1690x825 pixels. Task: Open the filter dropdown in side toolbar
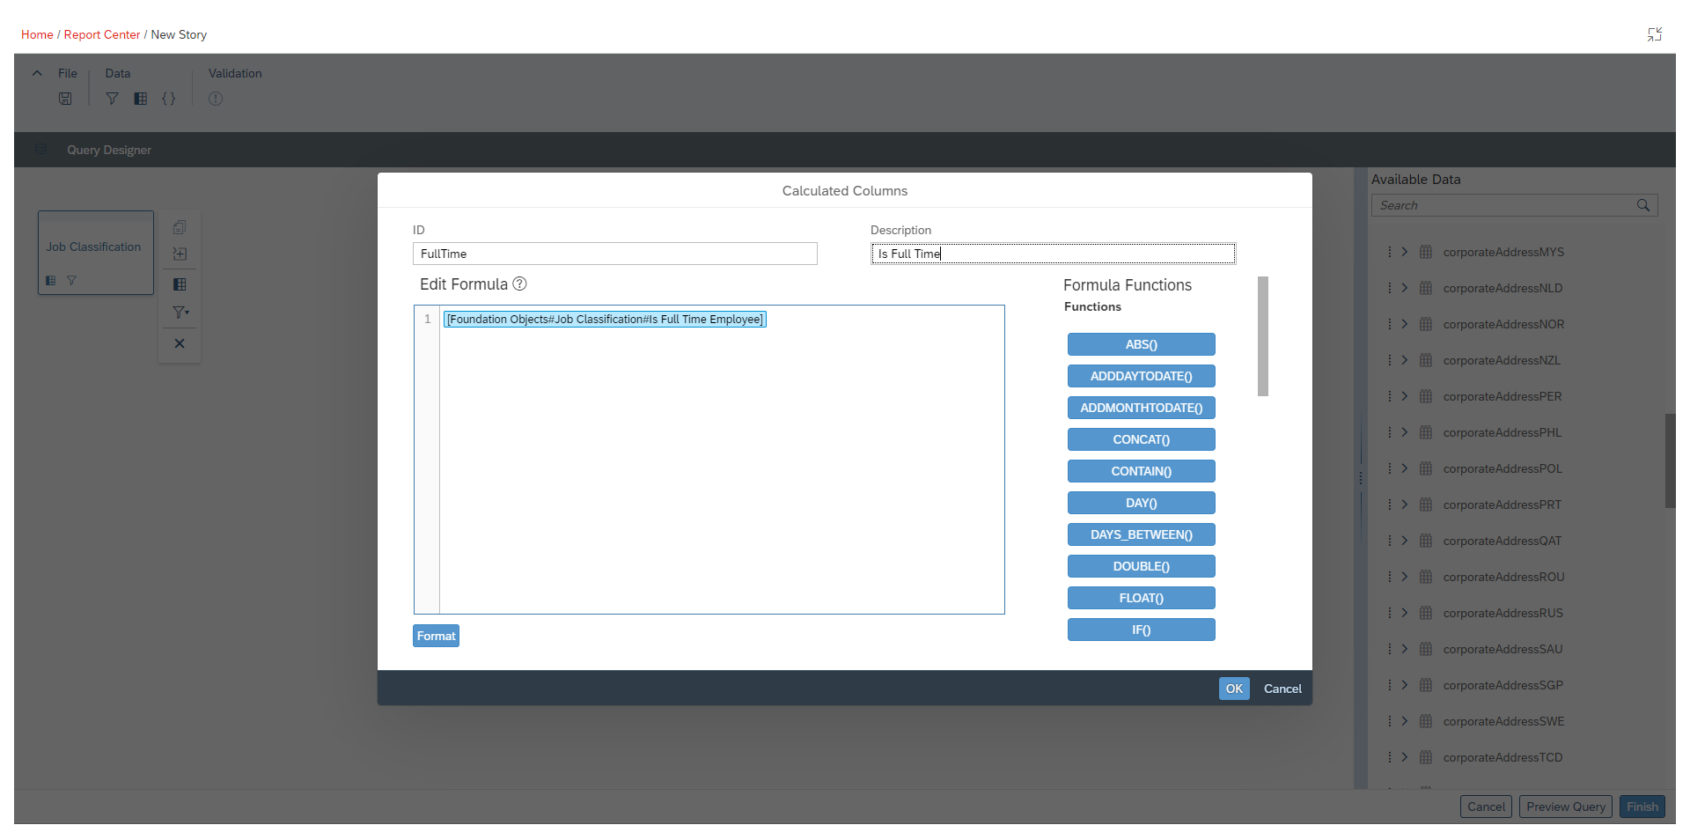pos(180,313)
